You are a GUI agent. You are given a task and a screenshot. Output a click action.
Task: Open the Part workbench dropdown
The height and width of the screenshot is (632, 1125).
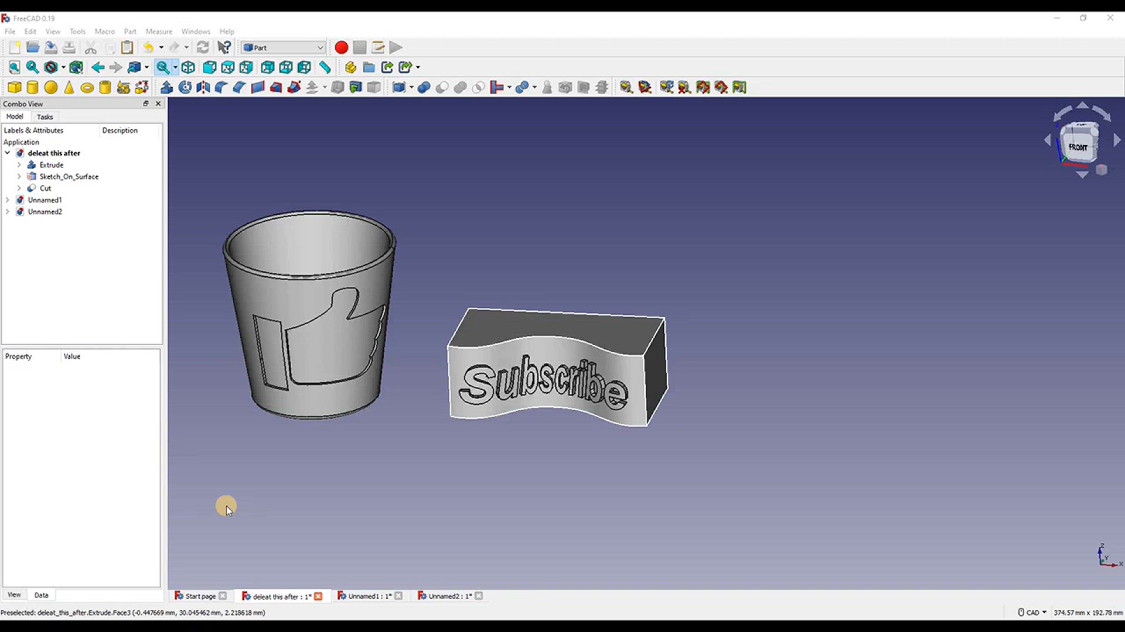click(284, 47)
